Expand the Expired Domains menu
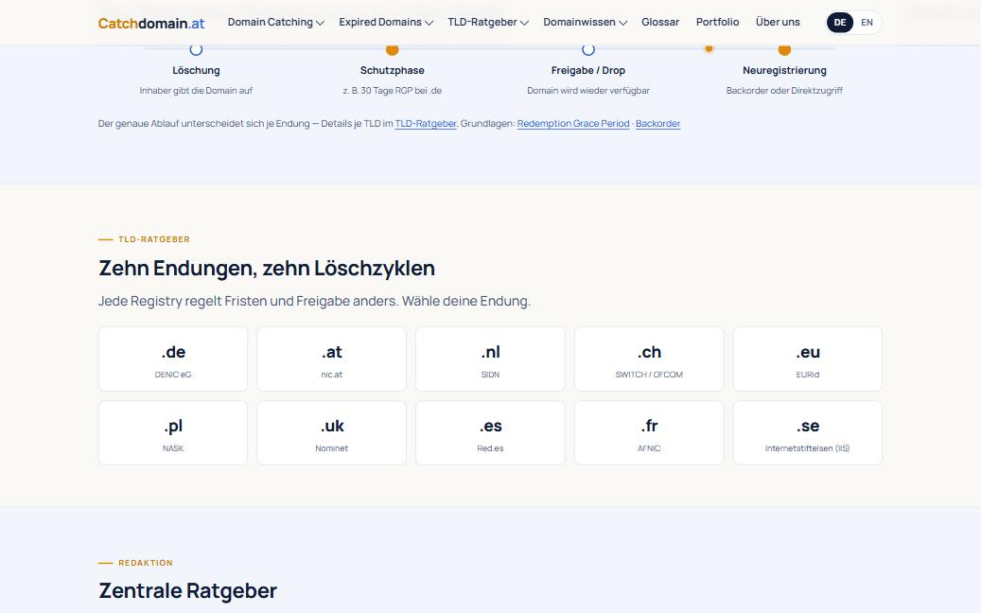Image resolution: width=981 pixels, height=613 pixels. click(x=386, y=22)
